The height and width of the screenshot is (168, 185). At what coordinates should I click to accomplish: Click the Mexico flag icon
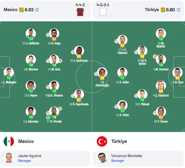point(9,141)
